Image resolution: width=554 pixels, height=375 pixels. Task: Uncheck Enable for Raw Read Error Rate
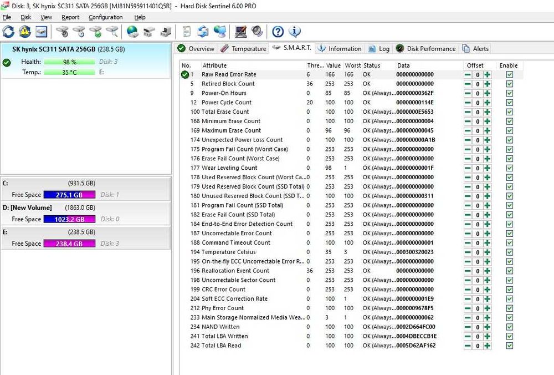(509, 75)
